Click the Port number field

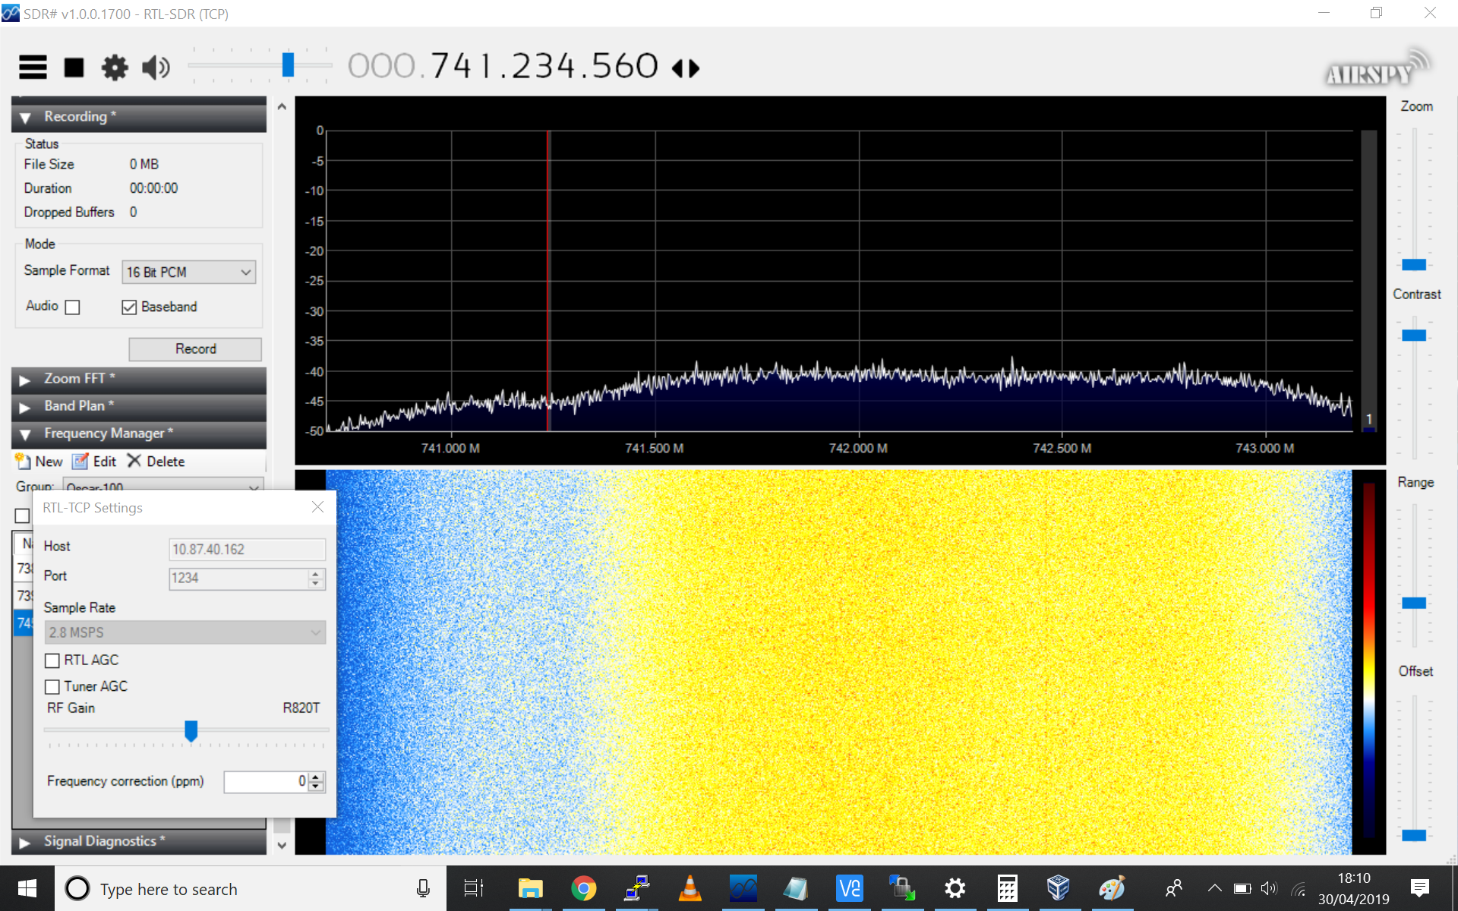coord(238,578)
